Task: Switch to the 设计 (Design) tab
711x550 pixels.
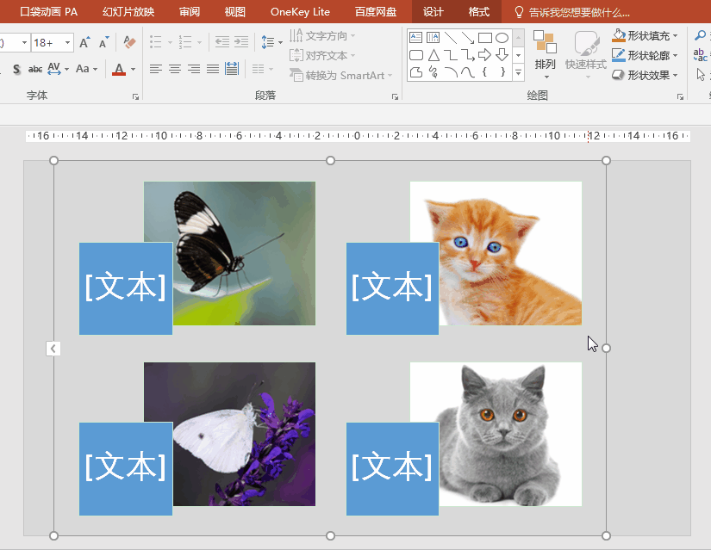Action: pyautogui.click(x=433, y=12)
